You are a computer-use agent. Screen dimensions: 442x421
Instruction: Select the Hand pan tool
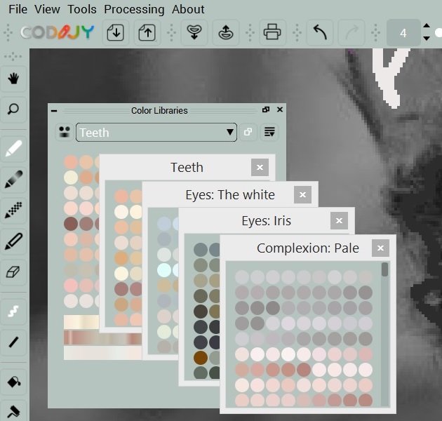pos(13,79)
